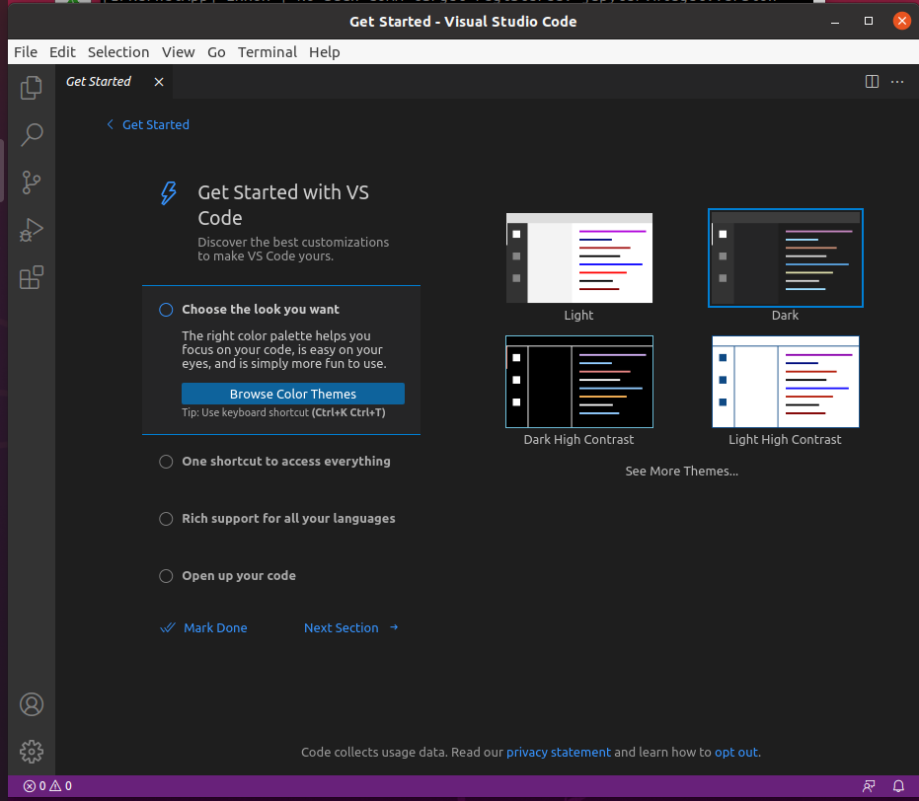
Task: Close the Get Started tab
Action: pyautogui.click(x=159, y=82)
